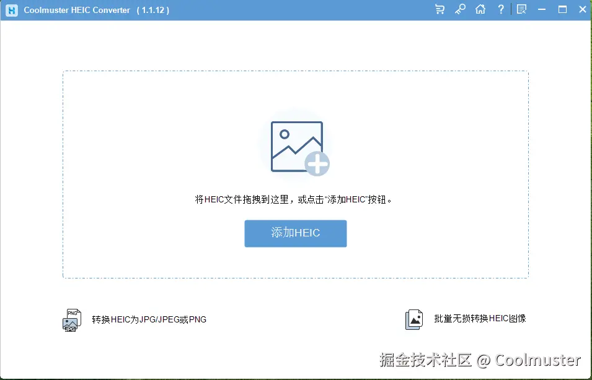Viewport: 592px width, 380px height.
Task: Minimize the converter window
Action: (542, 9)
